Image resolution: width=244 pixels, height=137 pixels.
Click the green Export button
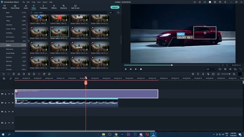(x=115, y=7)
